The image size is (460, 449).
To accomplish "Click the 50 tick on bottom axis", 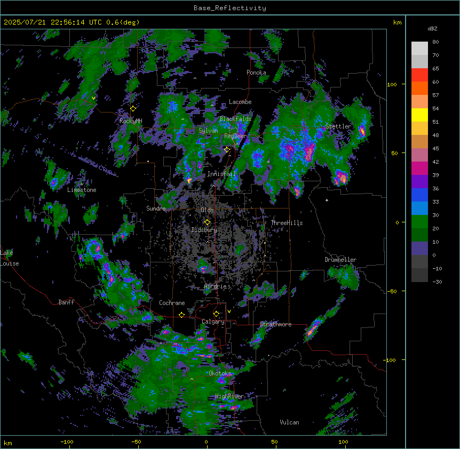I will [274, 442].
